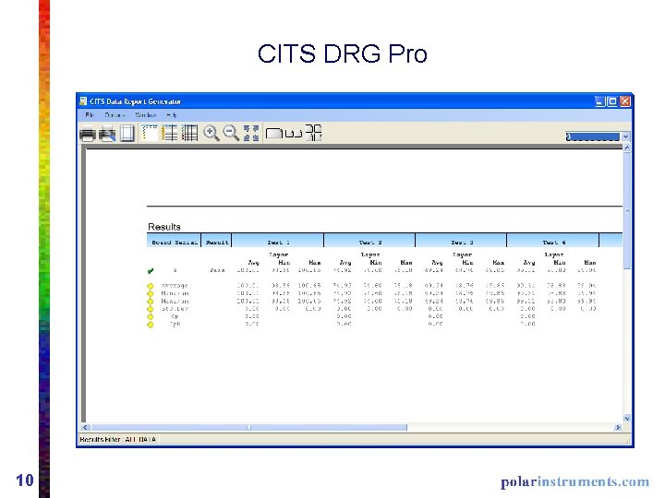Select the horizontal gridlines view icon
This screenshot has width=665, height=498.
[x=170, y=134]
